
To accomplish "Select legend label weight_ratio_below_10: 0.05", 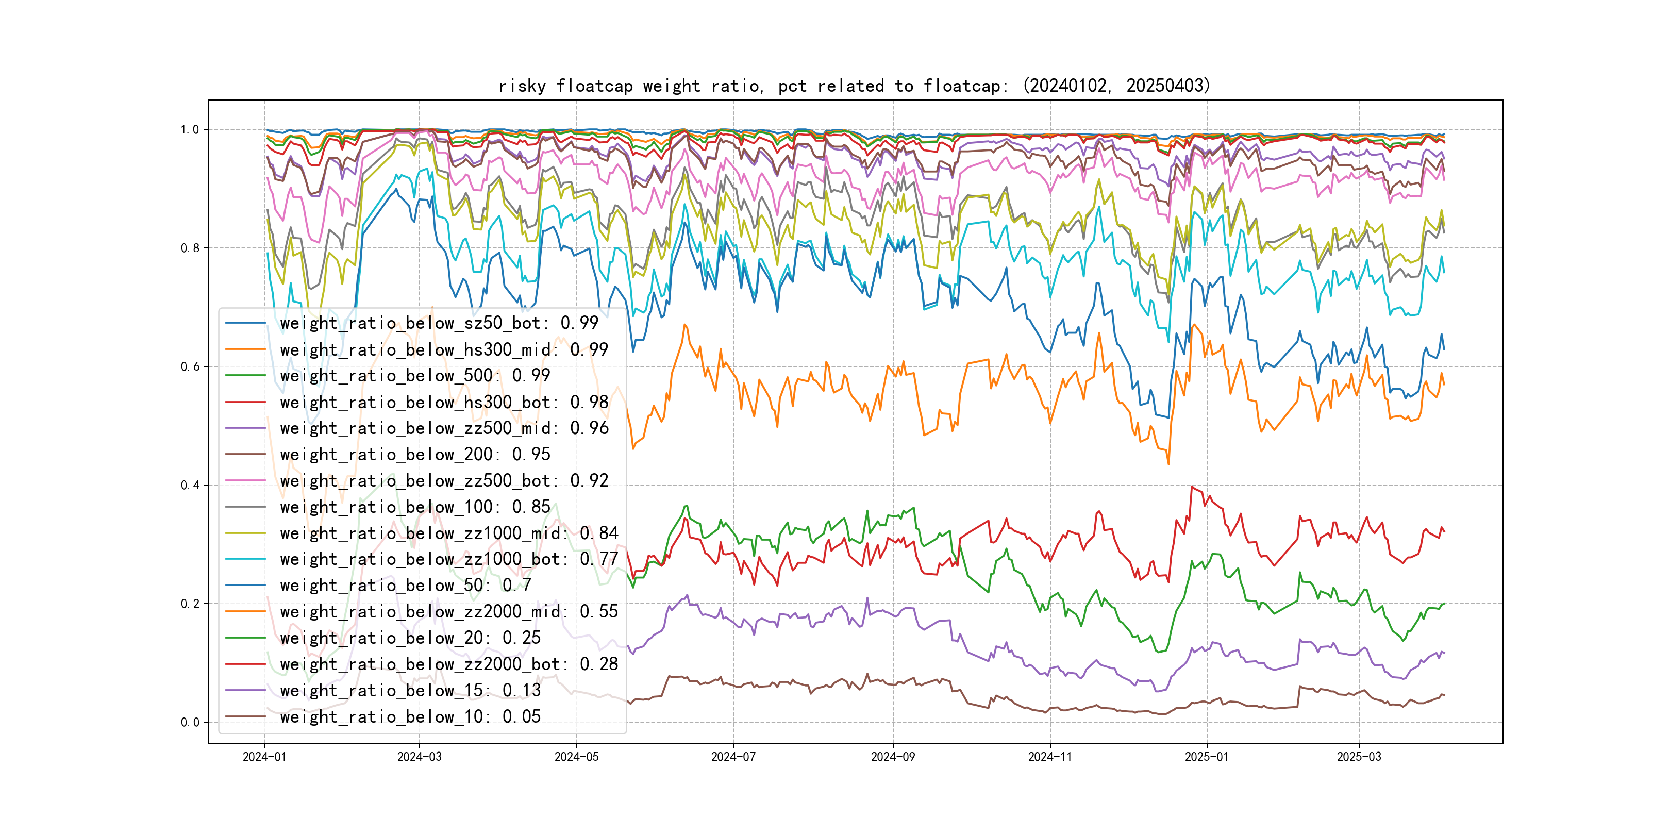I will [x=410, y=716].
